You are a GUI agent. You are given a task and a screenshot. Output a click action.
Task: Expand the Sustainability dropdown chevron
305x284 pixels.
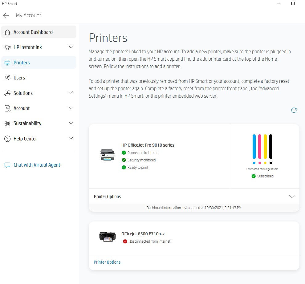[71, 123]
